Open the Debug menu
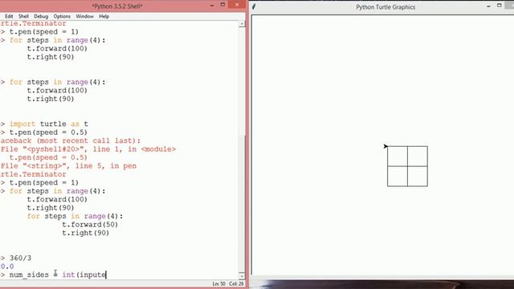Screen dimensions: 514x289 (x=41, y=16)
